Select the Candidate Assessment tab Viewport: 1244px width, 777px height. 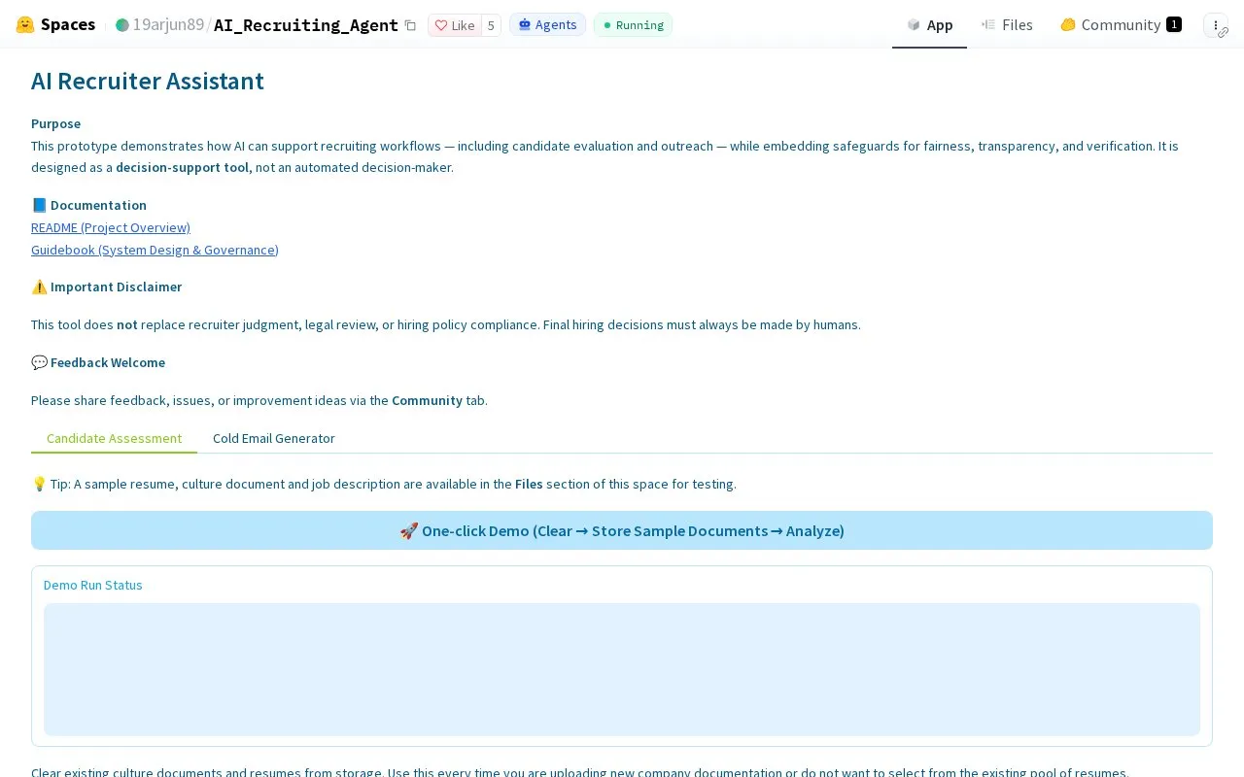point(114,438)
